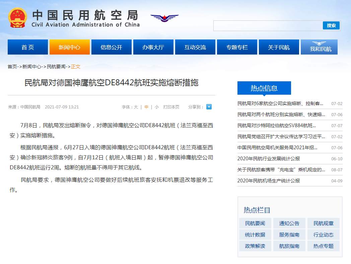This screenshot has height=264, width=351.
Task: Open the 信息公开 navigation menu
Action: pos(112,47)
